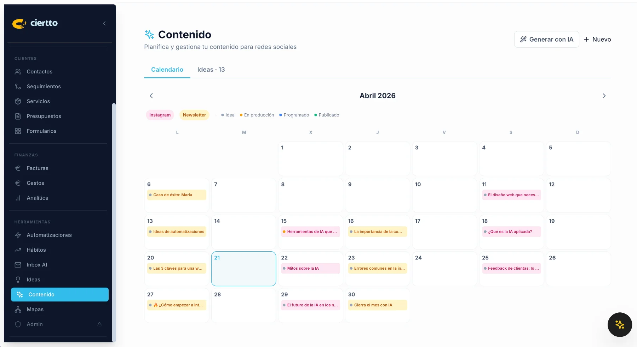The height and width of the screenshot is (347, 637).
Task: Click the Seguimientos sidebar icon
Action: pyautogui.click(x=18, y=86)
